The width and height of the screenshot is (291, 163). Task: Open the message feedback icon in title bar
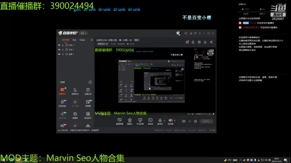[x=186, y=33]
